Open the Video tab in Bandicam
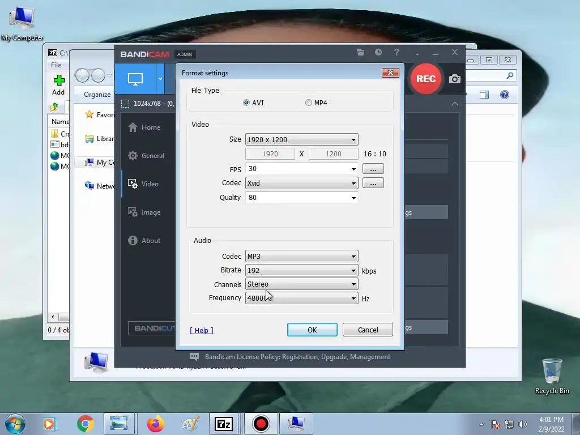This screenshot has height=435, width=580. [143, 184]
